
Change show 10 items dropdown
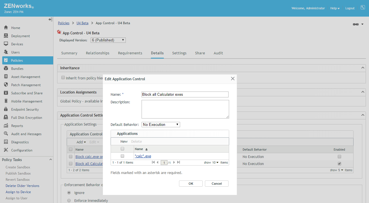click(x=215, y=162)
